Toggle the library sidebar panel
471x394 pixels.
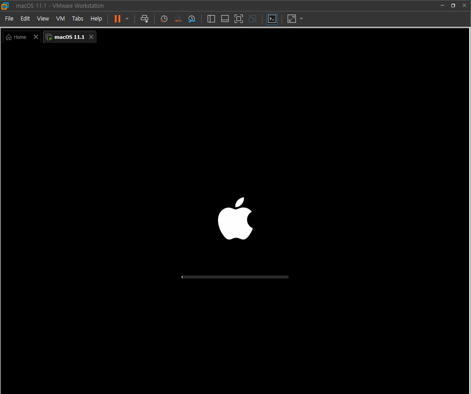[x=211, y=19]
